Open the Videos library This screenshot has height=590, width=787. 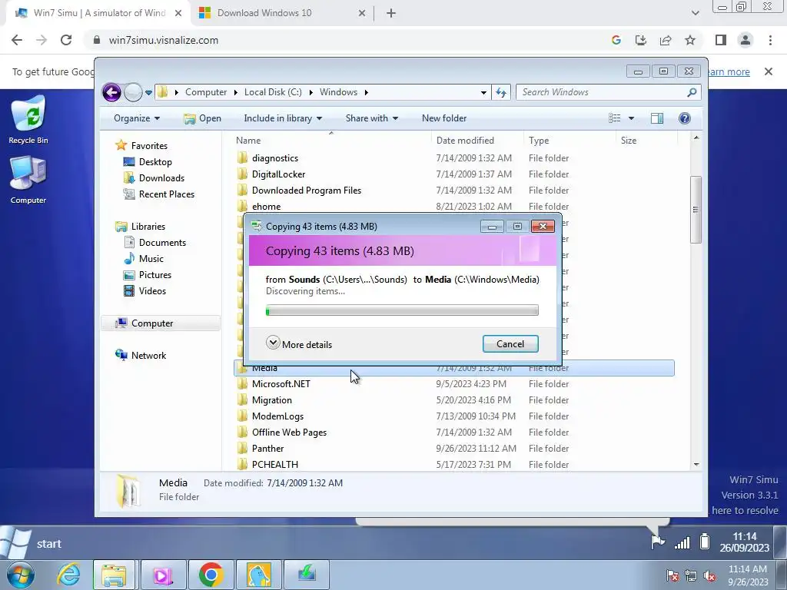152,291
